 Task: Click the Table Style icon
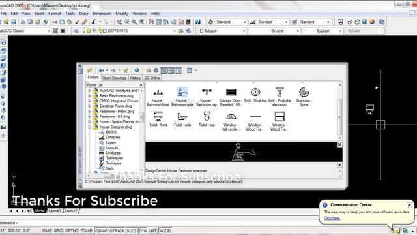(295, 22)
